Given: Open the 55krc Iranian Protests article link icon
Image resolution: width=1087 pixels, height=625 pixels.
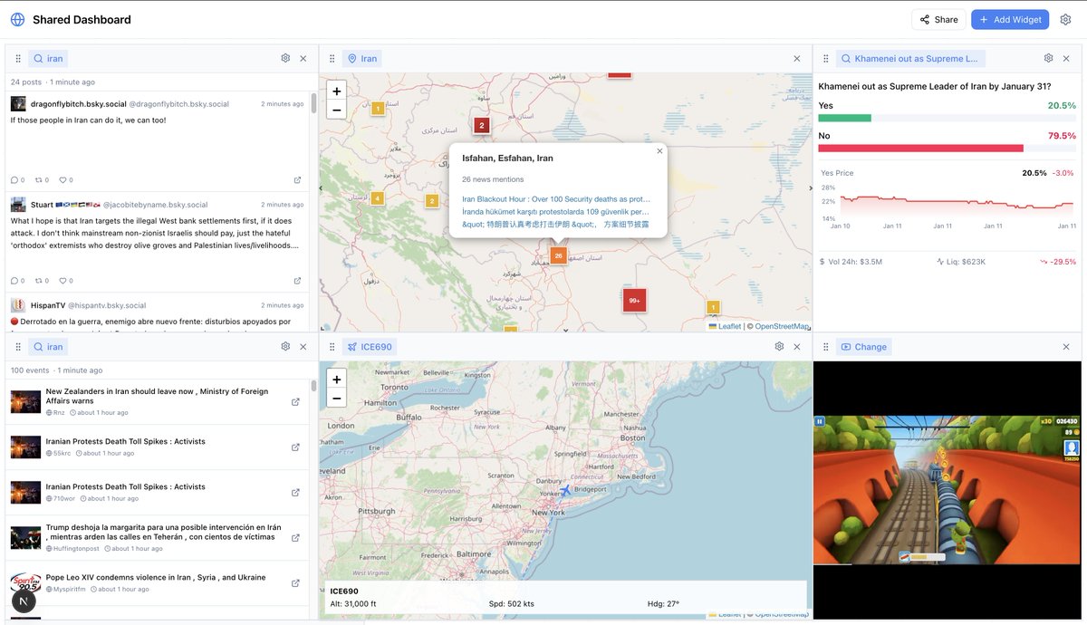Looking at the screenshot, I should point(295,447).
